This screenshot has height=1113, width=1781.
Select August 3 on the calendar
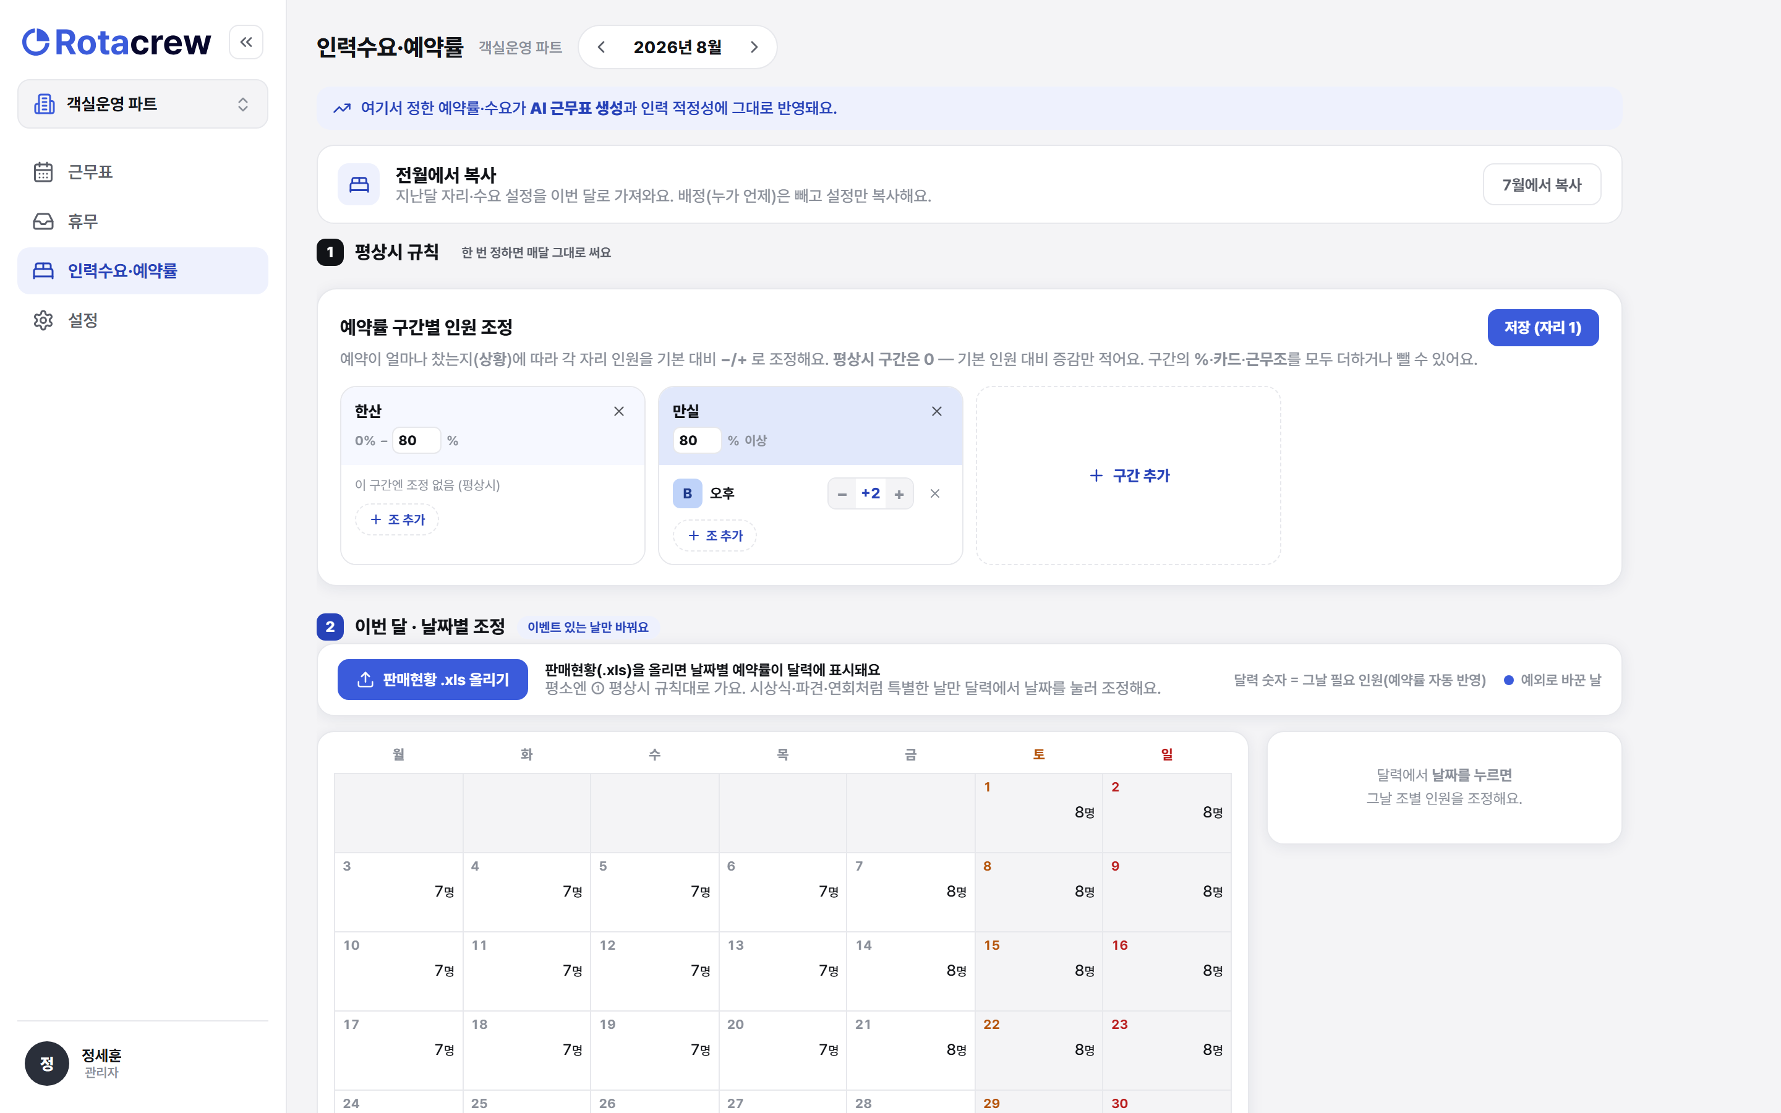click(x=398, y=892)
